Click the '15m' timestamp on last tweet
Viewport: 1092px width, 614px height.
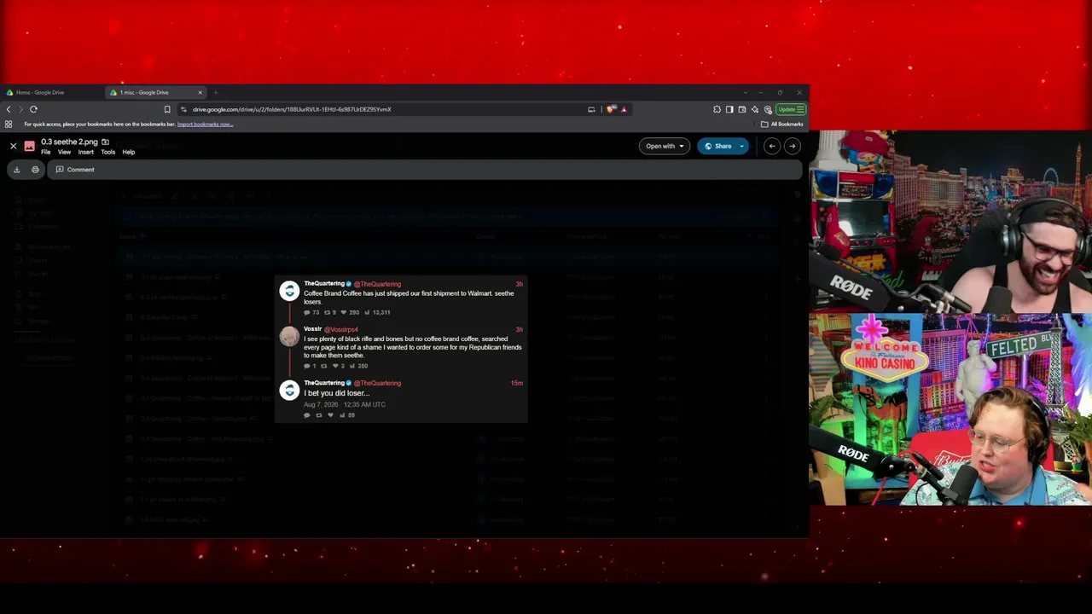tap(517, 383)
